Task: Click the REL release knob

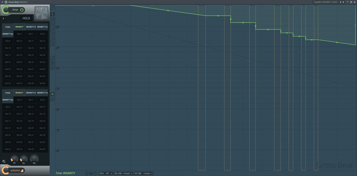Action: click(x=24, y=158)
